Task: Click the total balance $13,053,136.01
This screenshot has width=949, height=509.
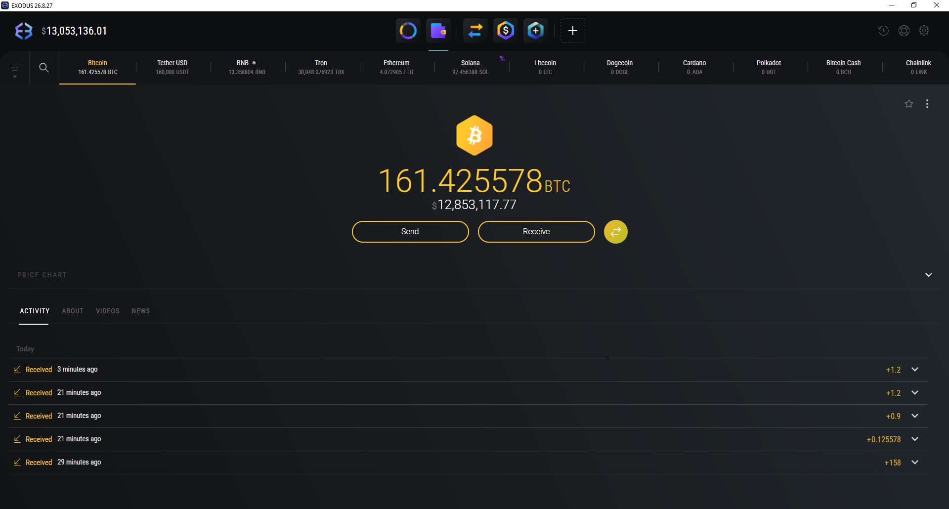Action: pyautogui.click(x=74, y=31)
